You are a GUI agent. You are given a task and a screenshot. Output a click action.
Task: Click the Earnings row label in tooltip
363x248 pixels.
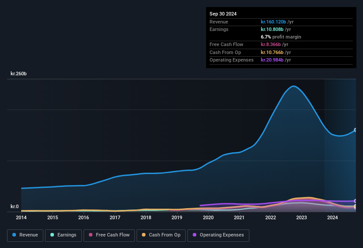coord(219,29)
